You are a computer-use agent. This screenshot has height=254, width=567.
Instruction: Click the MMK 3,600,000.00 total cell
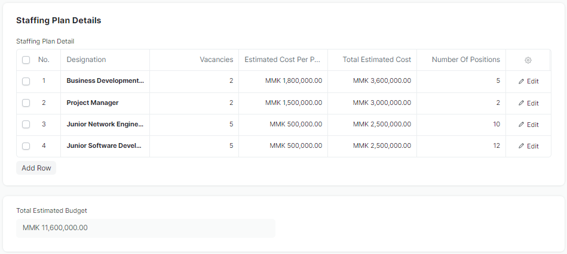click(372, 81)
